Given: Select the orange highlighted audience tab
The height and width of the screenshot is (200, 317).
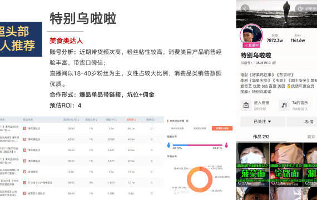Looking at the screenshot, I should [x=222, y=128].
